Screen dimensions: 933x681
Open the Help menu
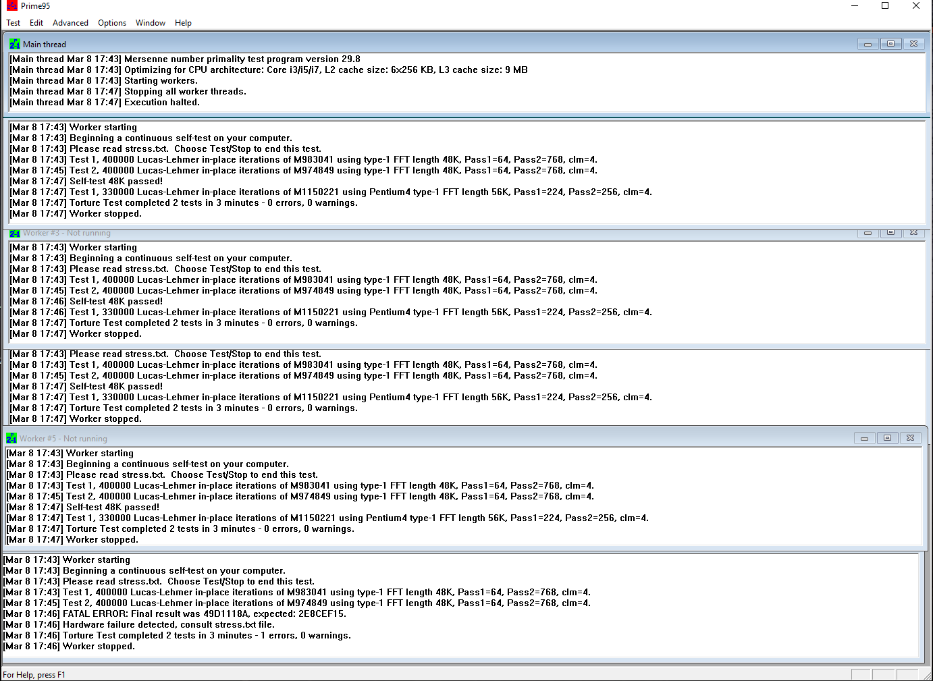183,23
